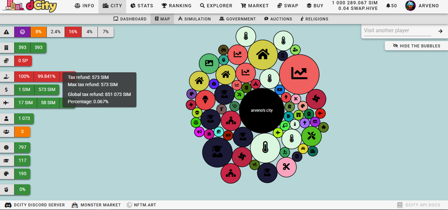Click the green landscape picture bubble
Viewport: 448px width, 210px height.
(209, 63)
